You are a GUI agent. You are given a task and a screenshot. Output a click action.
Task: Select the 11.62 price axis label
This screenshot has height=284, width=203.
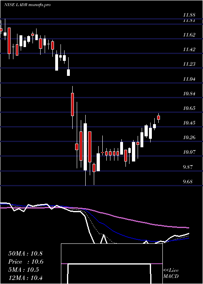point(189,35)
